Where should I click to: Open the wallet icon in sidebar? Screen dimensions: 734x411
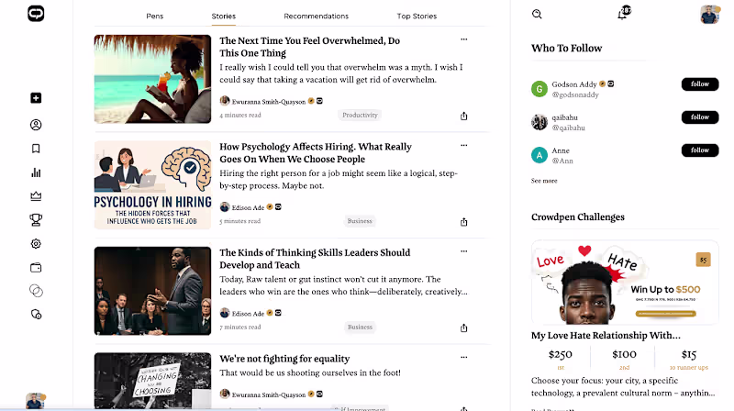[36, 268]
